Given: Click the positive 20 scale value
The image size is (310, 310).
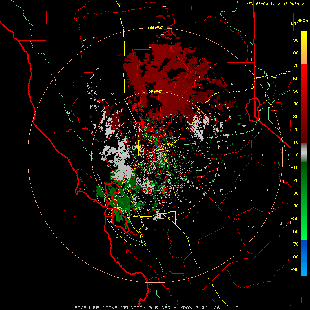Looking at the screenshot, I should pyautogui.click(x=296, y=130).
